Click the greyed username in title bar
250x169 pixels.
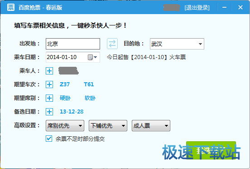(172, 8)
